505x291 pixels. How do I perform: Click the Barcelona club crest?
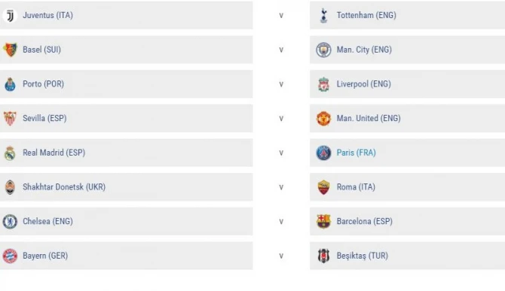point(323,221)
